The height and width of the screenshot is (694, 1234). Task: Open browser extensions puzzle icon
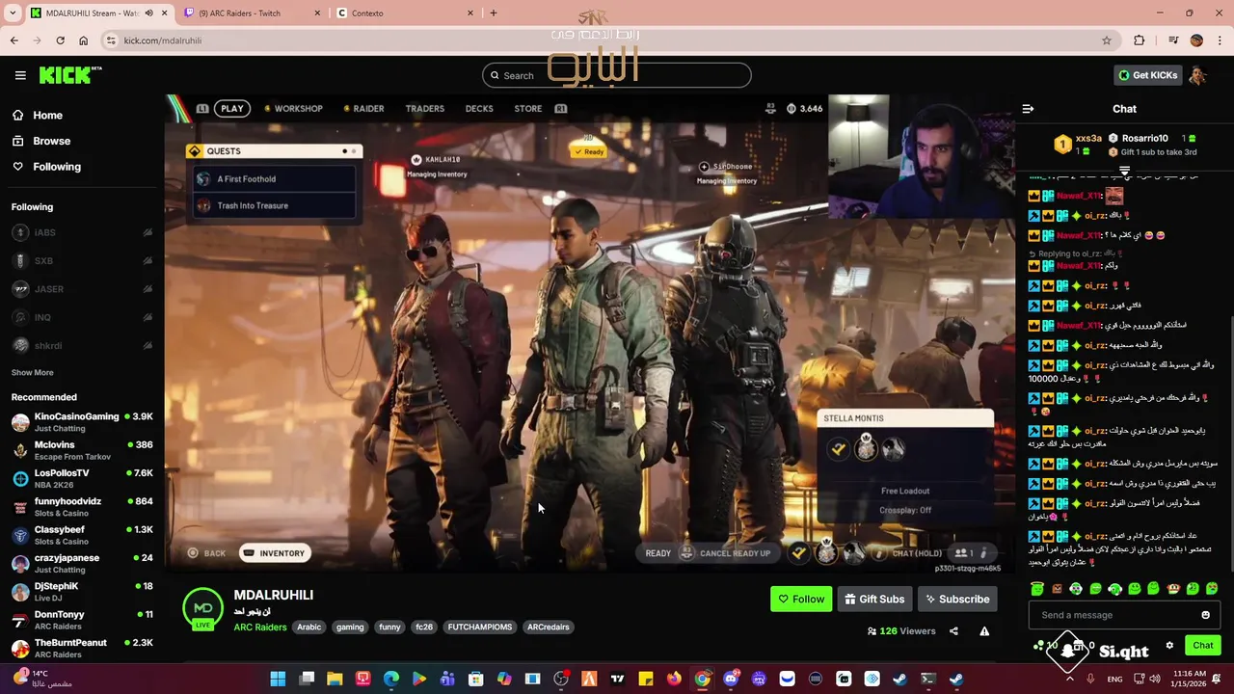(1140, 40)
